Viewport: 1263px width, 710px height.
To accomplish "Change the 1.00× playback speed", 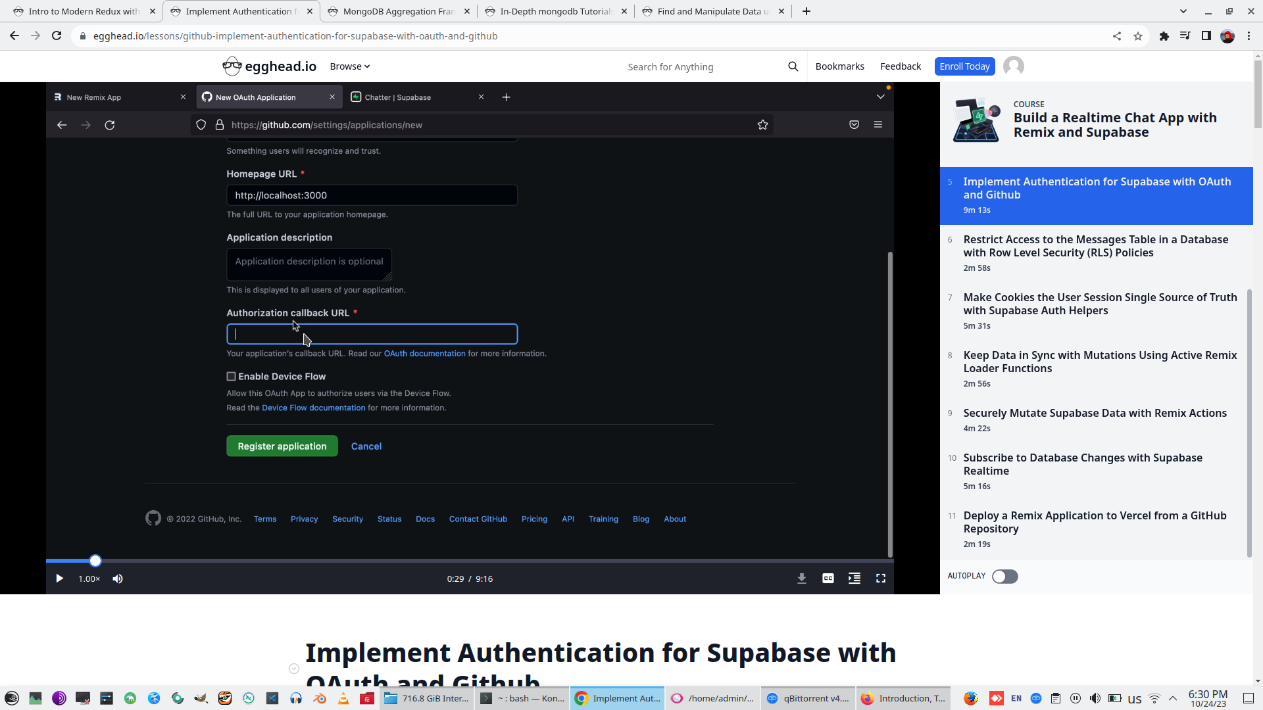I will (89, 579).
